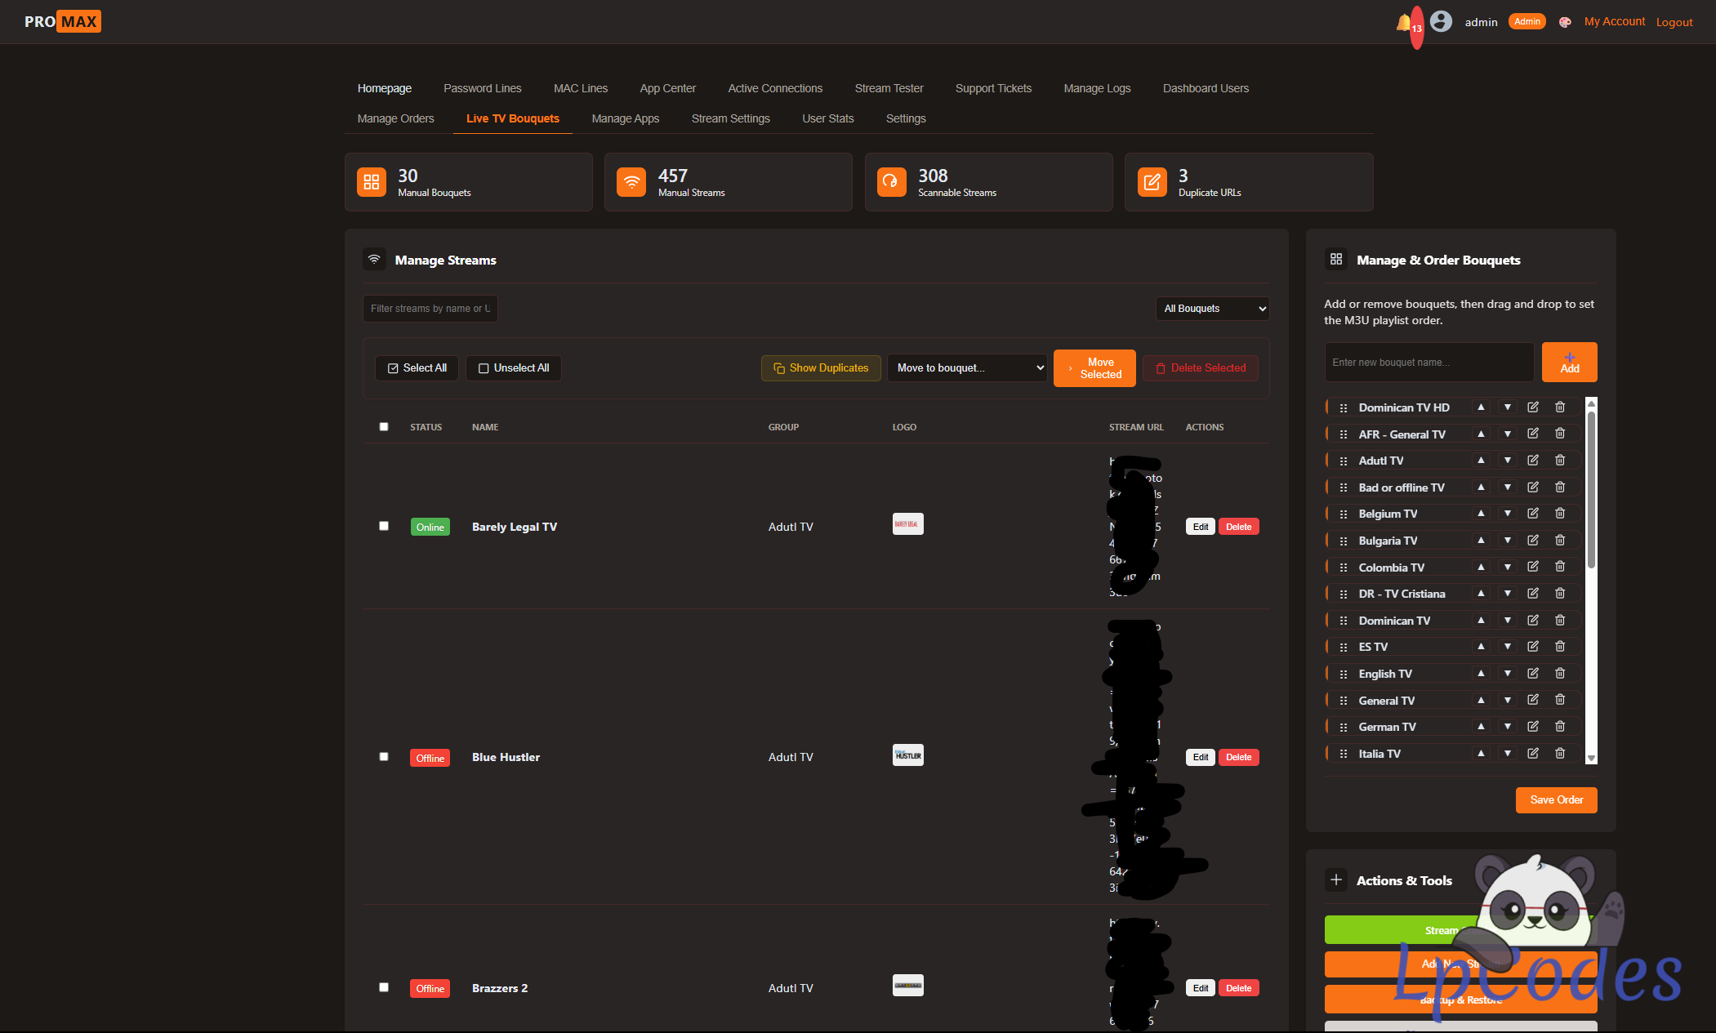1716x1033 pixels.
Task: Check the Barely Legal TV row checkbox
Action: tap(384, 526)
